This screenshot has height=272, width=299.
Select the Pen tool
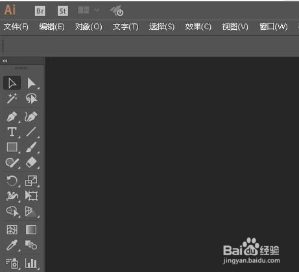12,116
